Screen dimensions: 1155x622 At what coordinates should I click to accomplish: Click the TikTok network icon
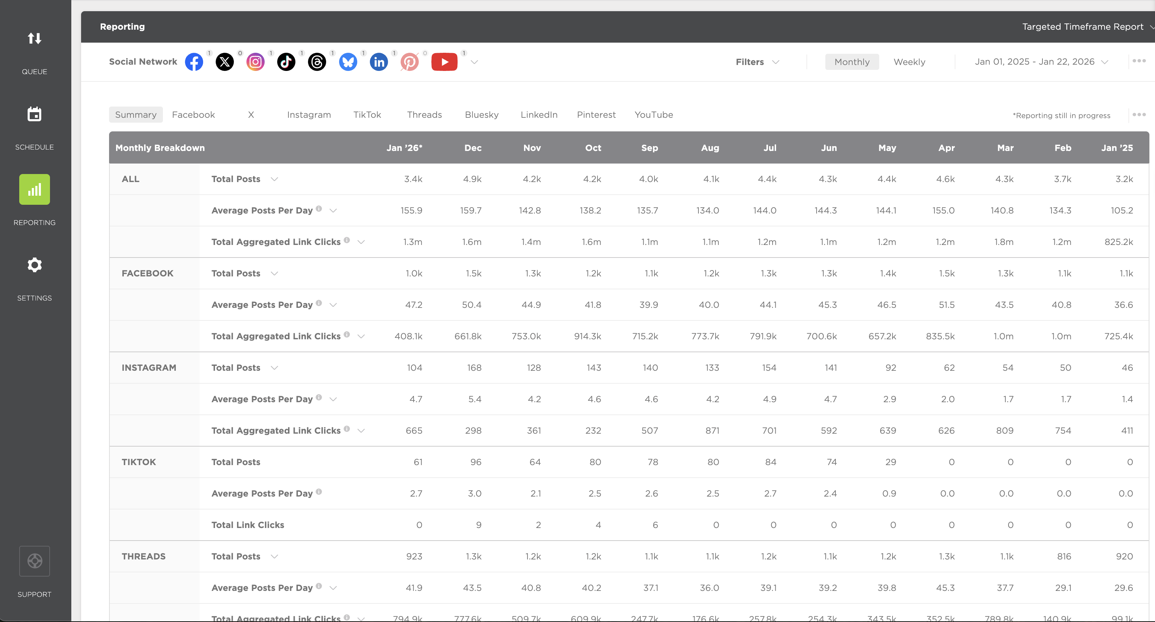[286, 62]
